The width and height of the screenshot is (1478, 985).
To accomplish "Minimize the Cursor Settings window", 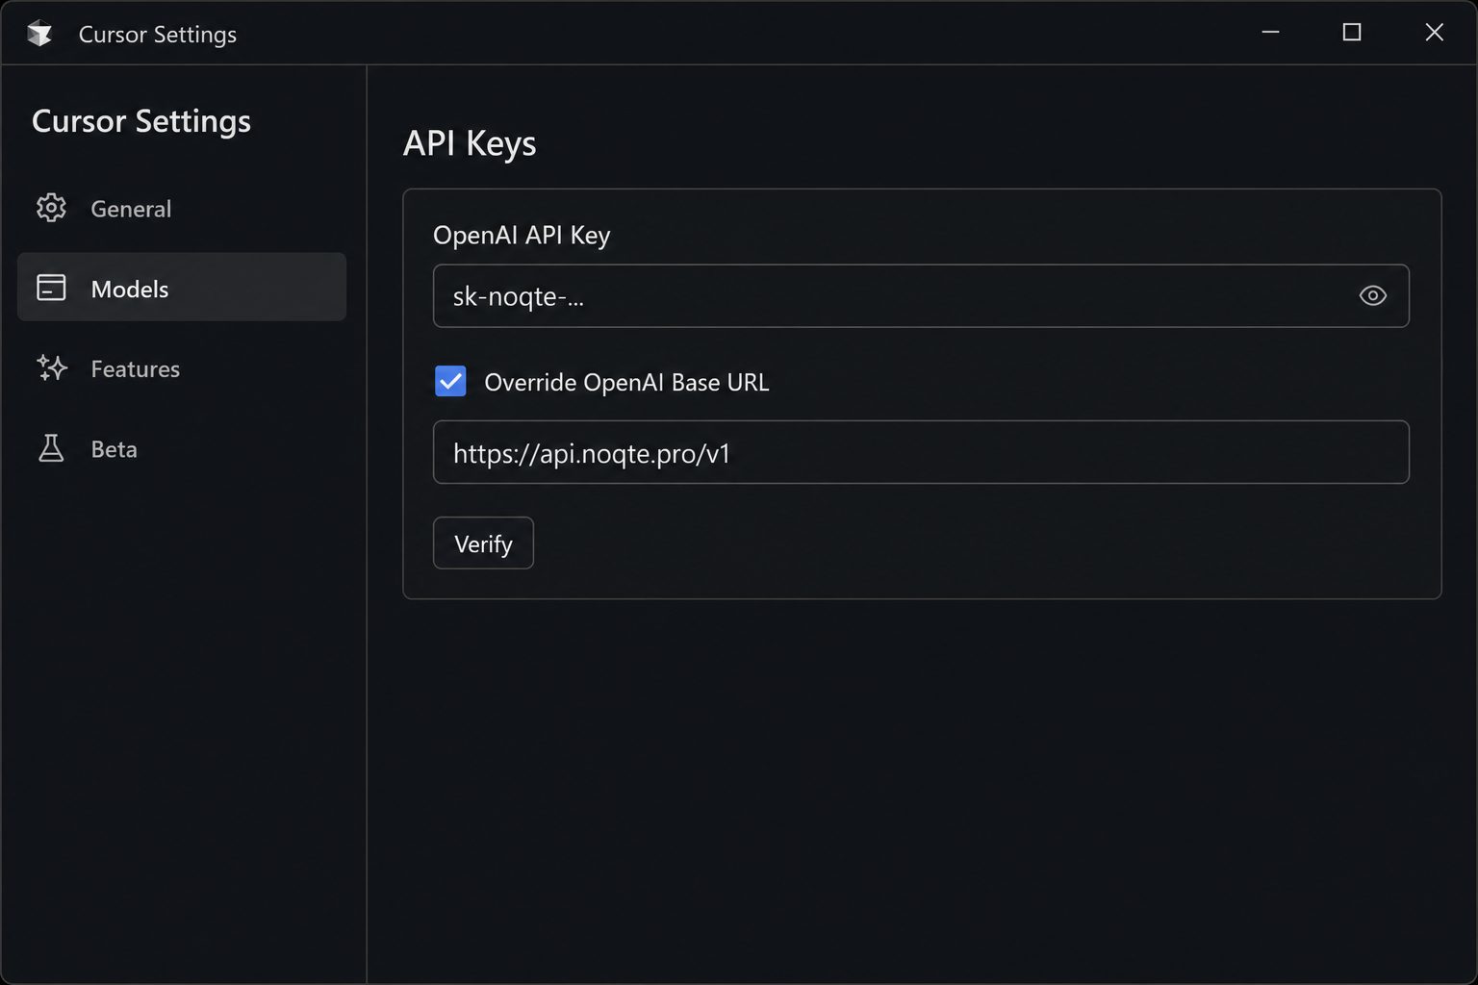I will [x=1270, y=33].
